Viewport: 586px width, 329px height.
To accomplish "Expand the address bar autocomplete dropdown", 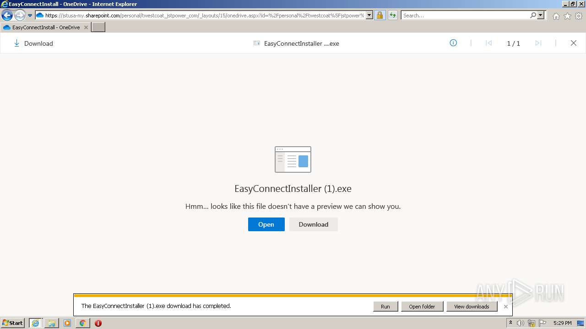I will coord(369,15).
